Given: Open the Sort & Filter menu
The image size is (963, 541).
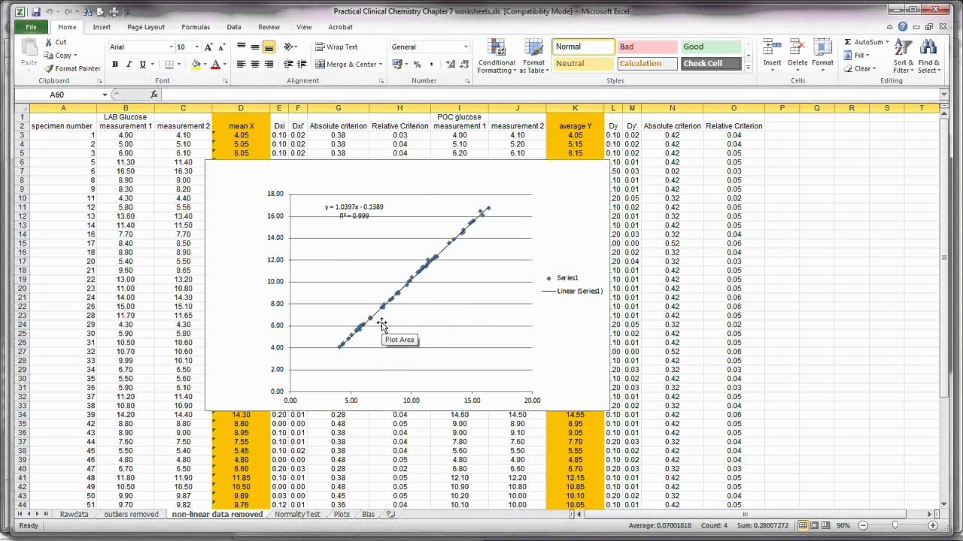Looking at the screenshot, I should point(904,57).
